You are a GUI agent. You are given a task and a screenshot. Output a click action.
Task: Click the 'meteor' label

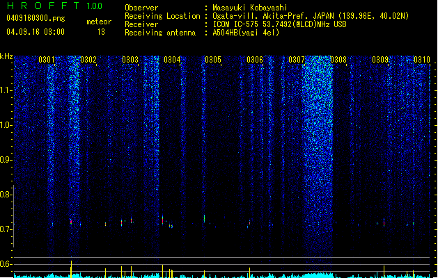pos(99,22)
